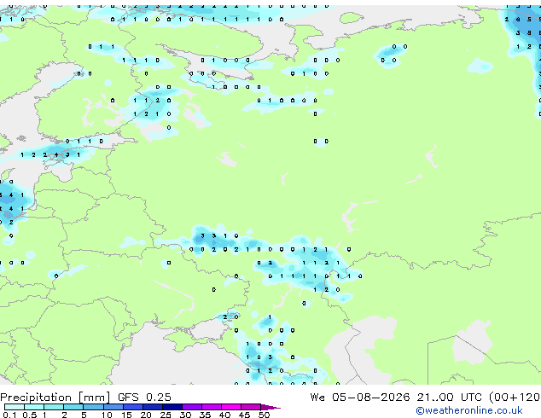Pick the 40–45 mm magenta legend swatch

pyautogui.click(x=231, y=407)
